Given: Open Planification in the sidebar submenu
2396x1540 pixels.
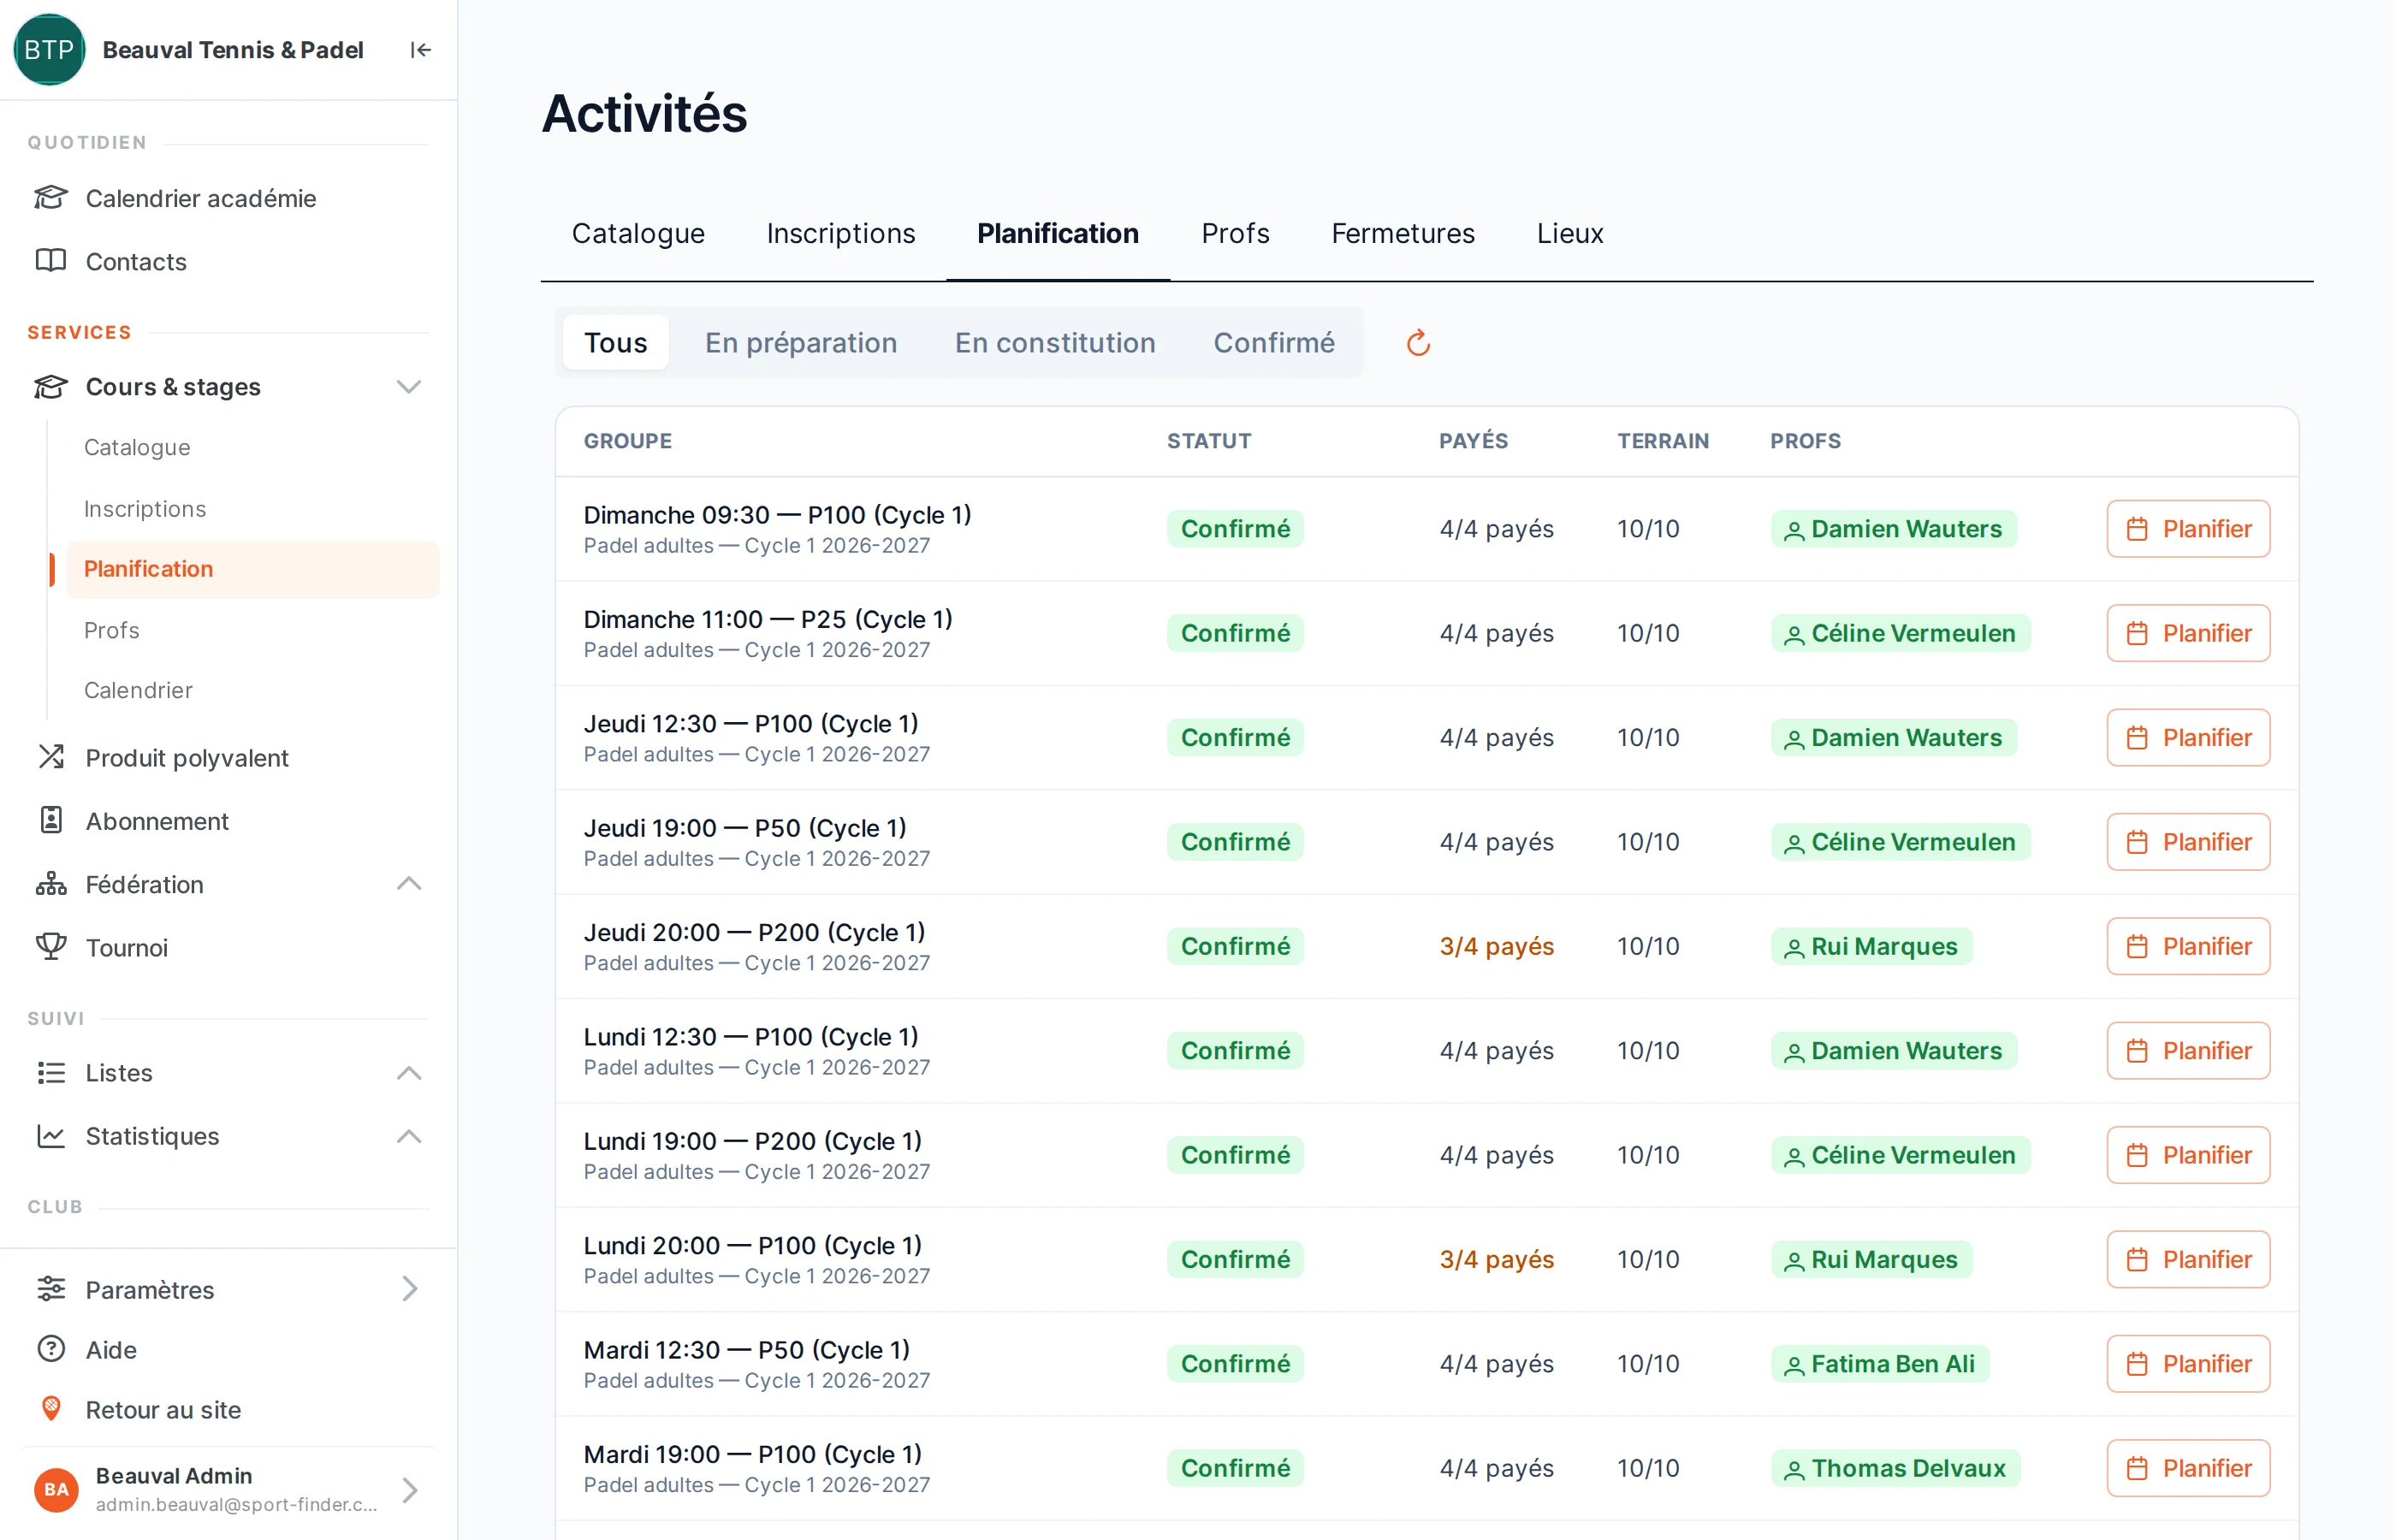Looking at the screenshot, I should (253, 569).
